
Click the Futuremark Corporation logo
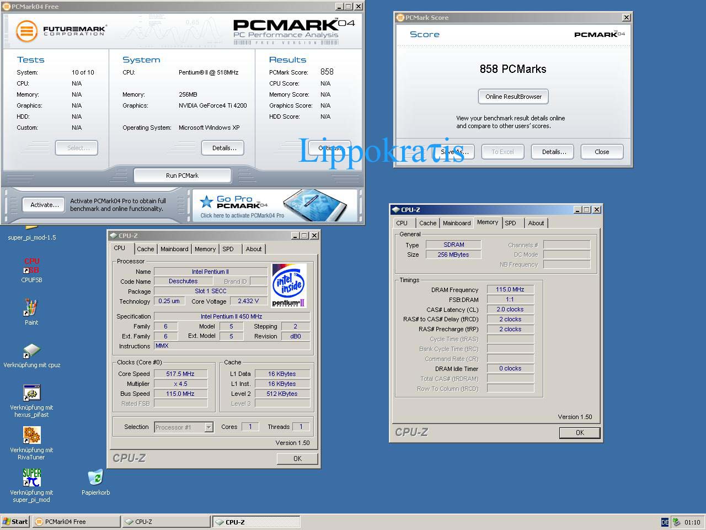coord(61,31)
